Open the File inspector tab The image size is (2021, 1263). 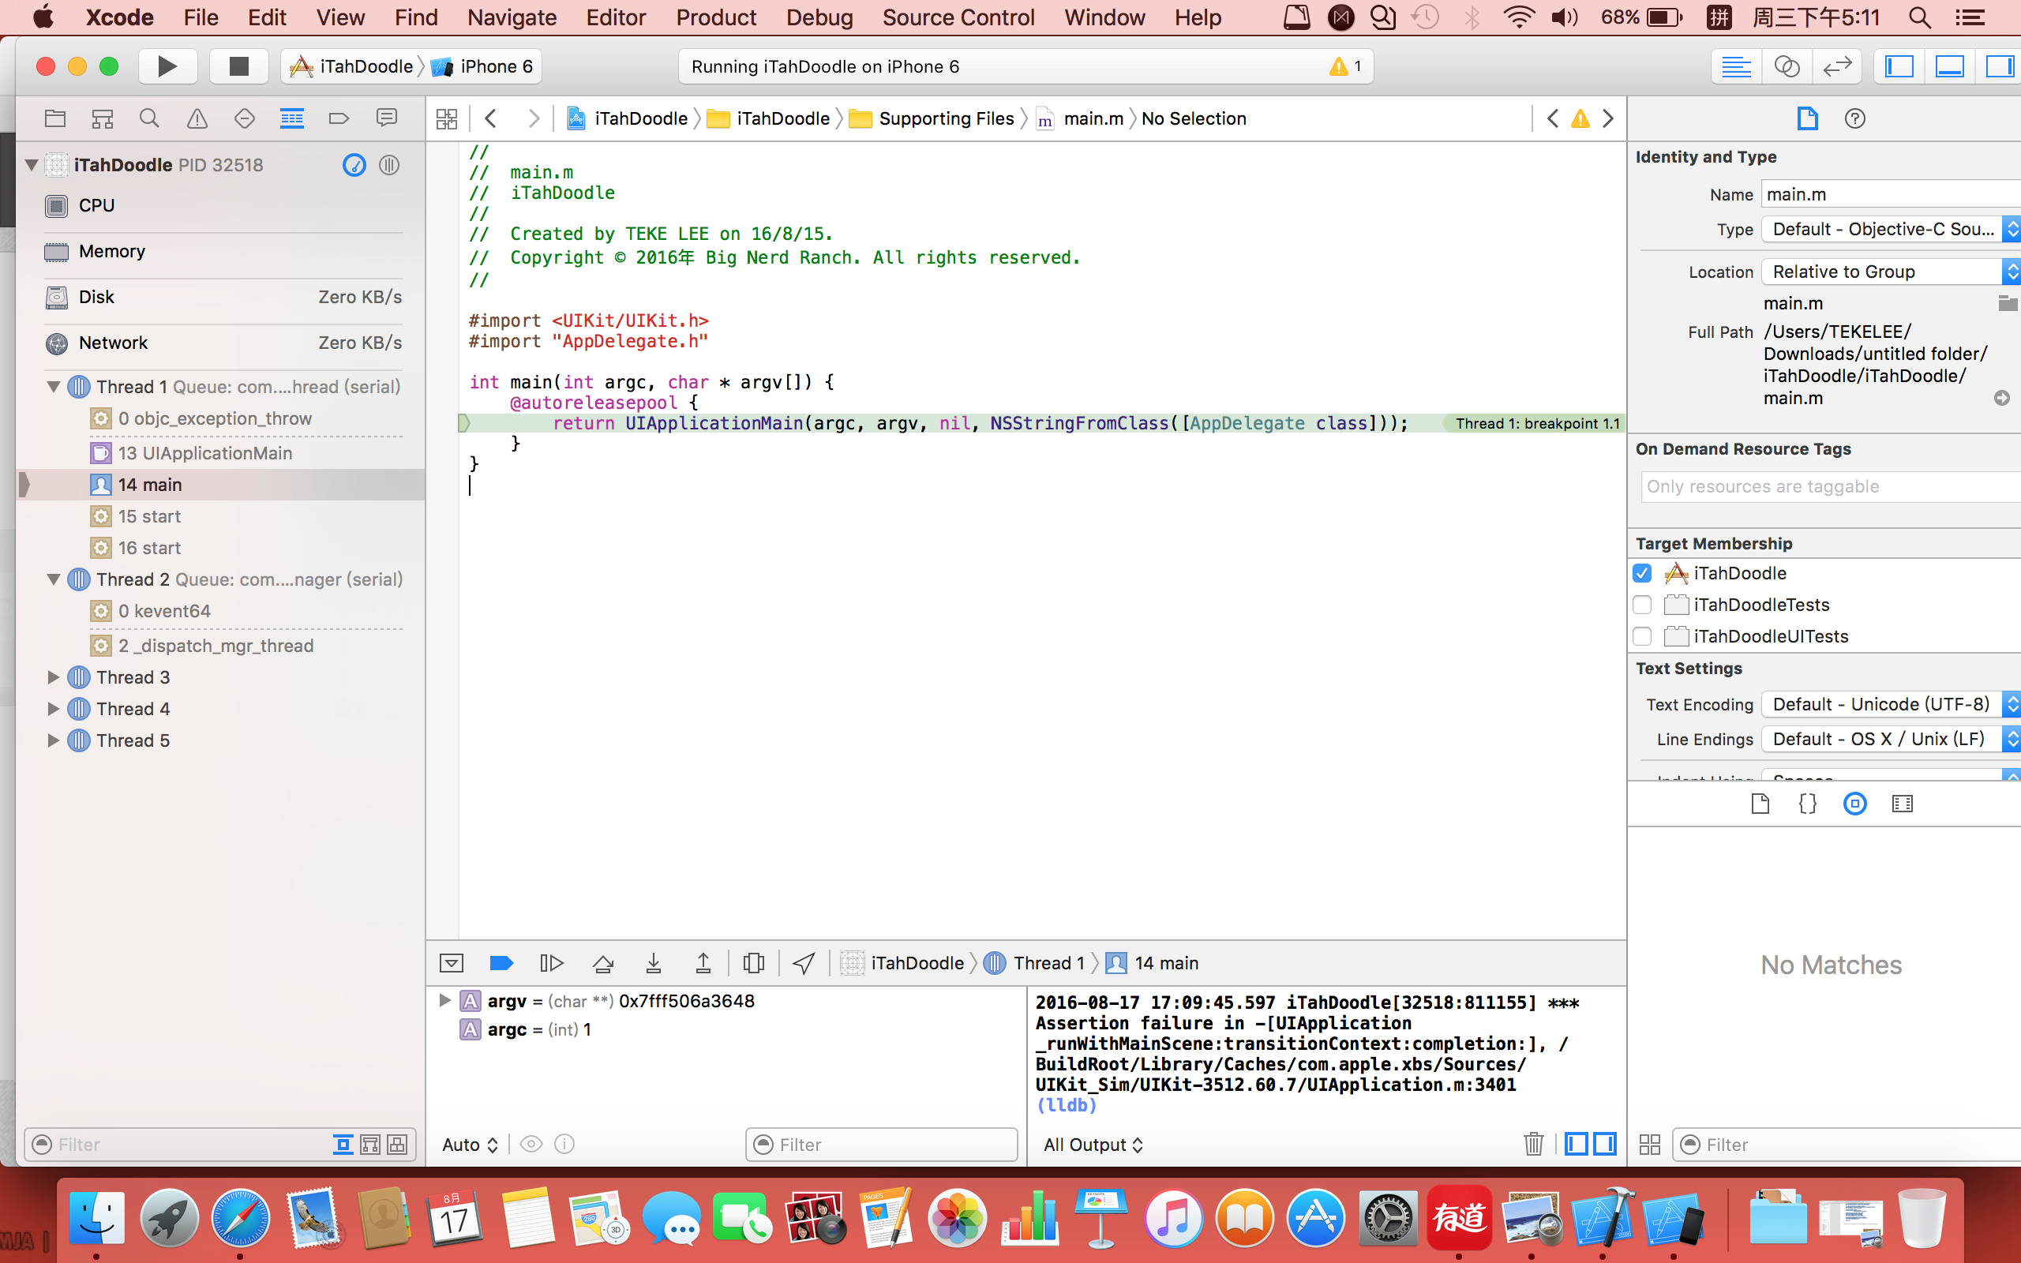click(x=1807, y=118)
